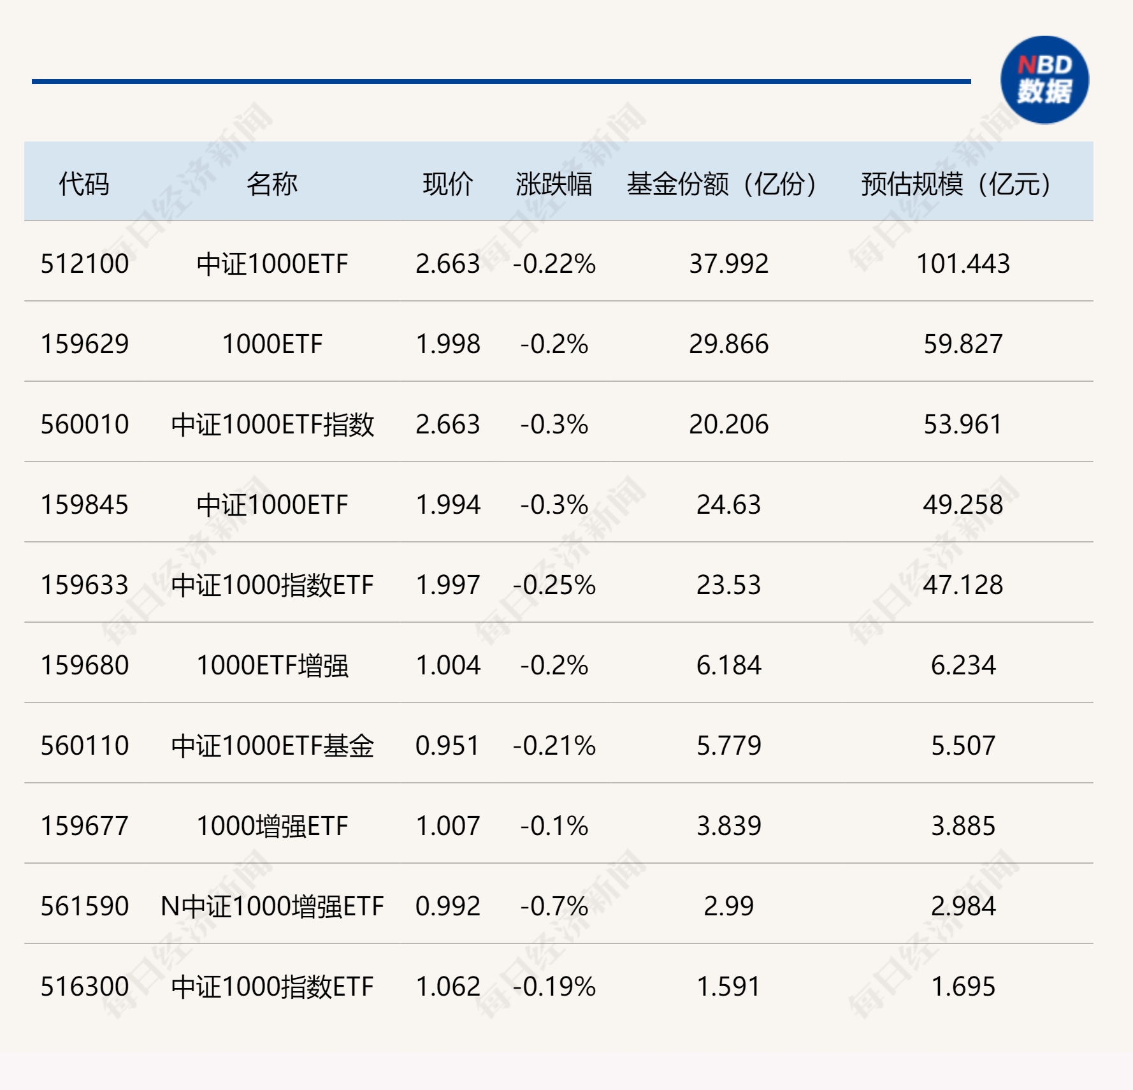Click the NBD数据 logo badge
Screen dimensions: 1133x1090
(1044, 80)
